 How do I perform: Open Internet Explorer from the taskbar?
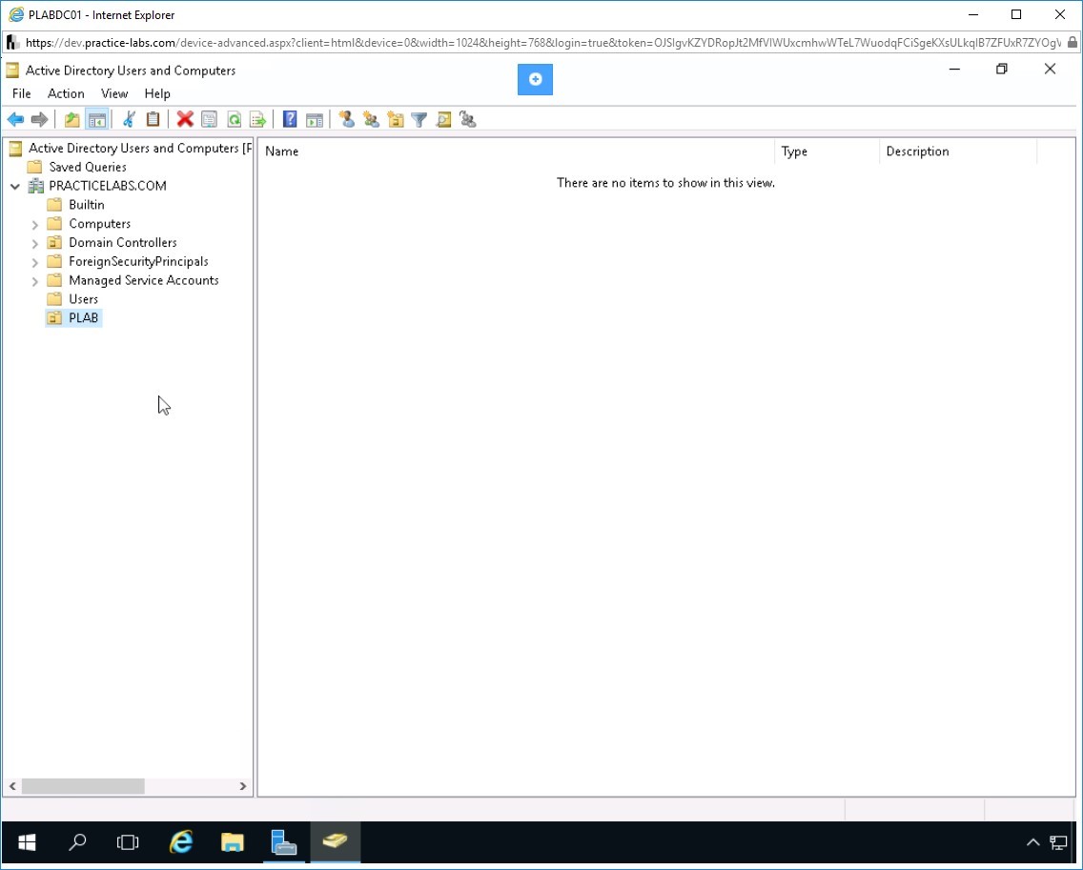click(x=181, y=842)
